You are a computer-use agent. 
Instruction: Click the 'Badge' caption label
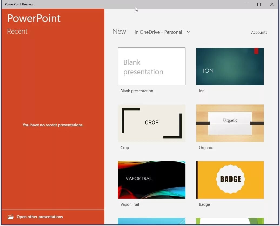[204, 204]
